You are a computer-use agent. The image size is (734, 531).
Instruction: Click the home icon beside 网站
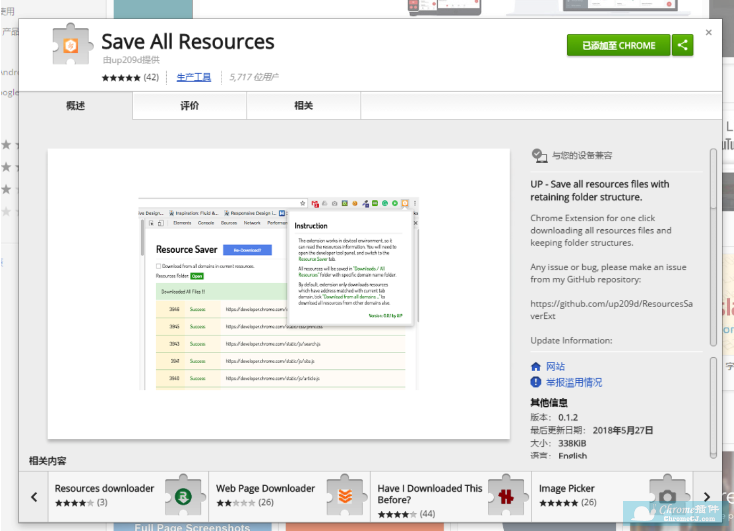536,366
